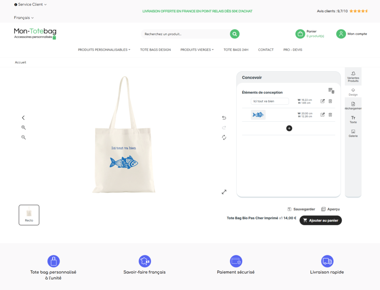
Task: Expand the design canvas to fullscreen
Action: tap(224, 192)
